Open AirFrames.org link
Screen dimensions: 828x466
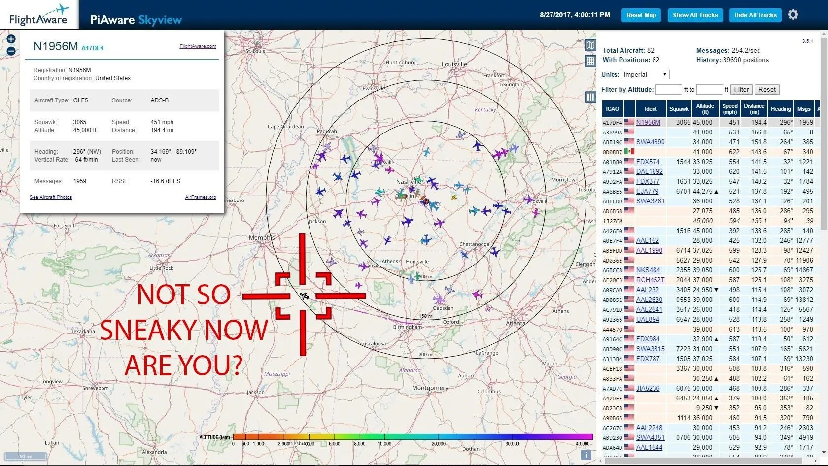tap(201, 197)
